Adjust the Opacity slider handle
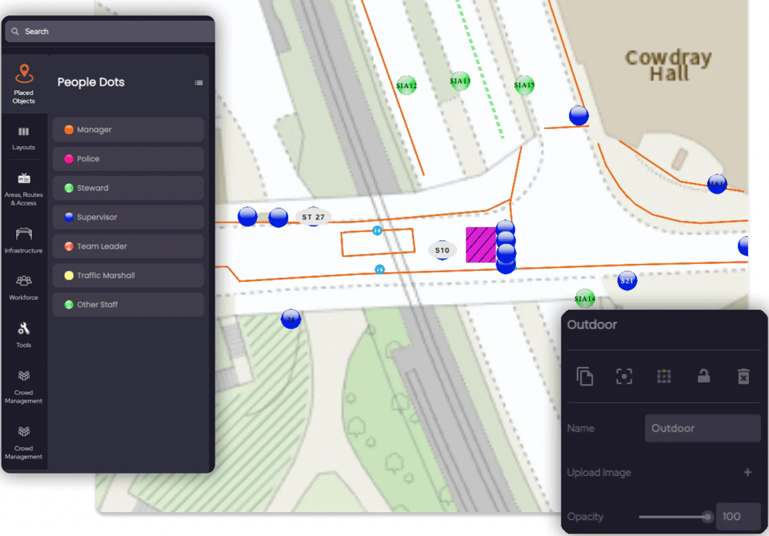Image resolution: width=769 pixels, height=536 pixels. (x=706, y=517)
